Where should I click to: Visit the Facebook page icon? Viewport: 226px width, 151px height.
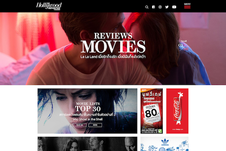(x=154, y=7)
